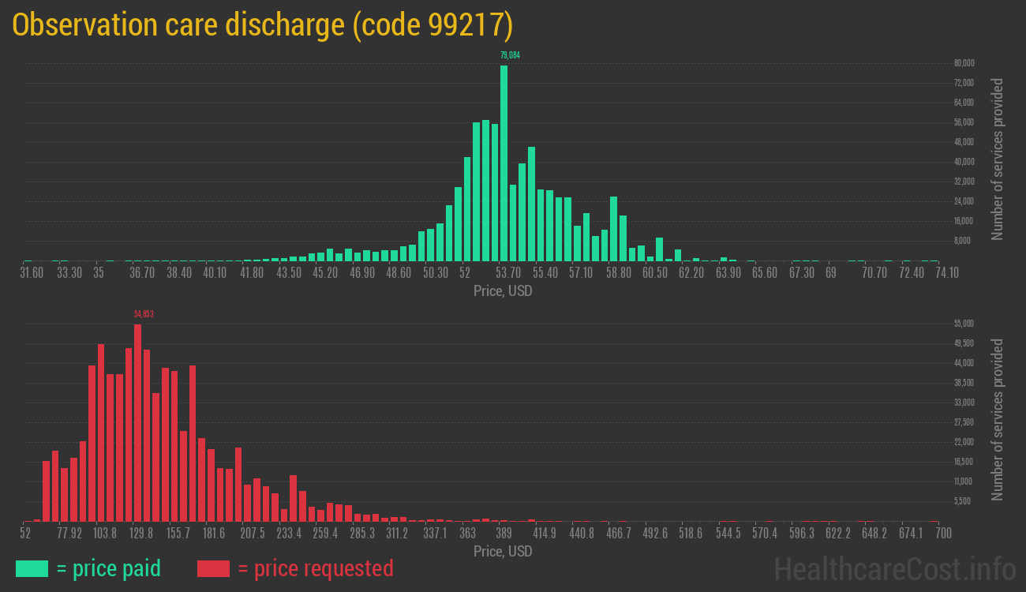Image resolution: width=1026 pixels, height=592 pixels.
Task: Click the 79,084 peak value label
Action: (508, 56)
